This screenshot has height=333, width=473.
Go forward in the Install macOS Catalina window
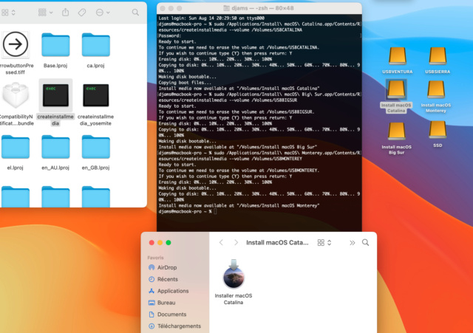236,243
